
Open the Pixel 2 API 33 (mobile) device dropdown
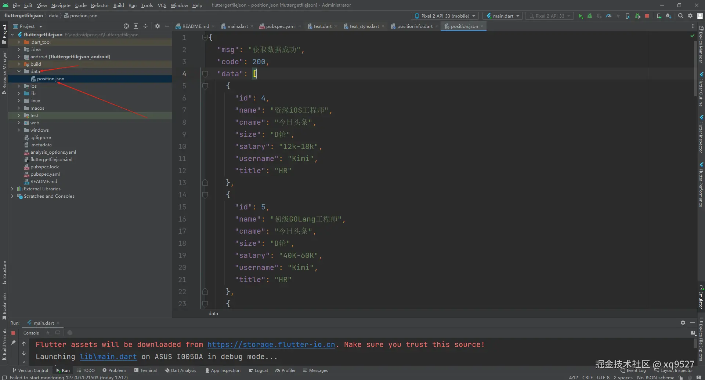445,16
